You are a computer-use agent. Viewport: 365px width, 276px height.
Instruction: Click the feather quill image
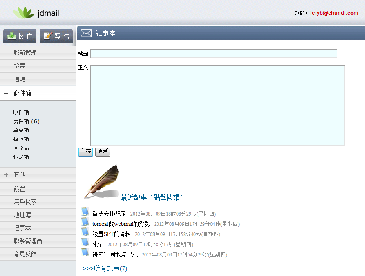tap(101, 181)
